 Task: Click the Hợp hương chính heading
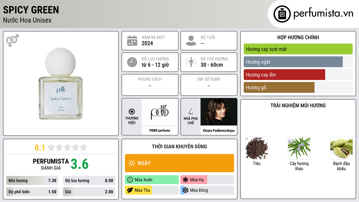(x=298, y=37)
